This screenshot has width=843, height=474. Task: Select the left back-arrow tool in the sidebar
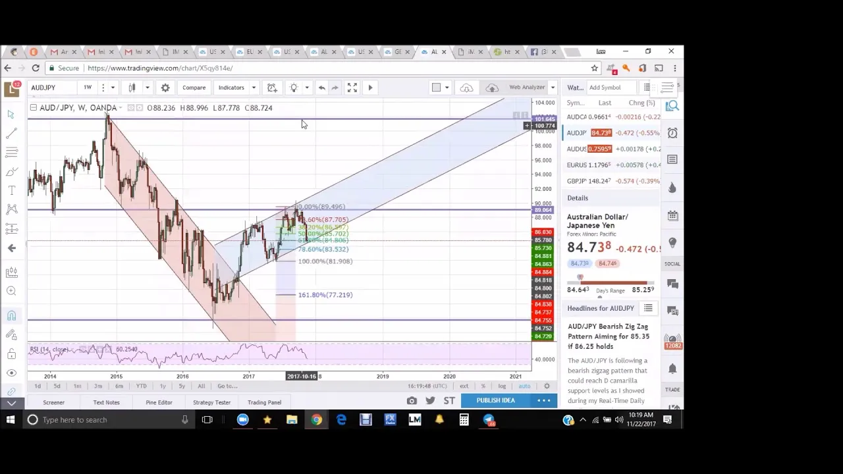11,248
